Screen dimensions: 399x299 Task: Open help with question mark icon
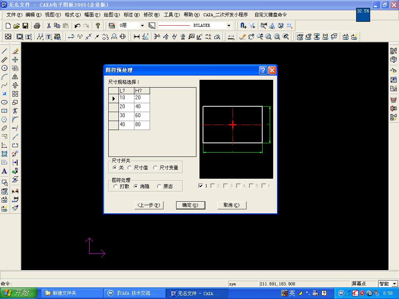click(x=98, y=25)
